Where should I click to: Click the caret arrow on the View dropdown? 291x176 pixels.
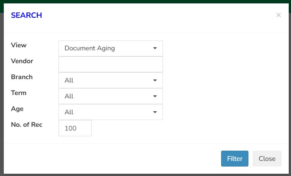click(155, 48)
